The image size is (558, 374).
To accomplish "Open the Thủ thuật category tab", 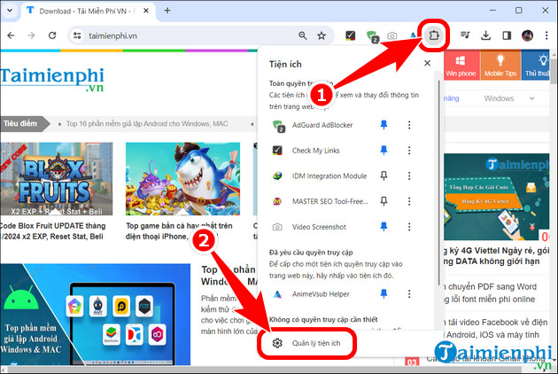I will point(536,65).
